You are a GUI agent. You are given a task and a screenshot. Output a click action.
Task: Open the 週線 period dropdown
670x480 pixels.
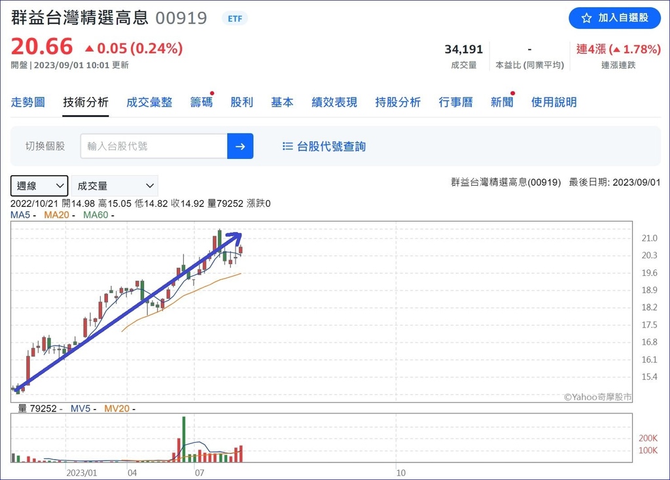[x=39, y=186]
